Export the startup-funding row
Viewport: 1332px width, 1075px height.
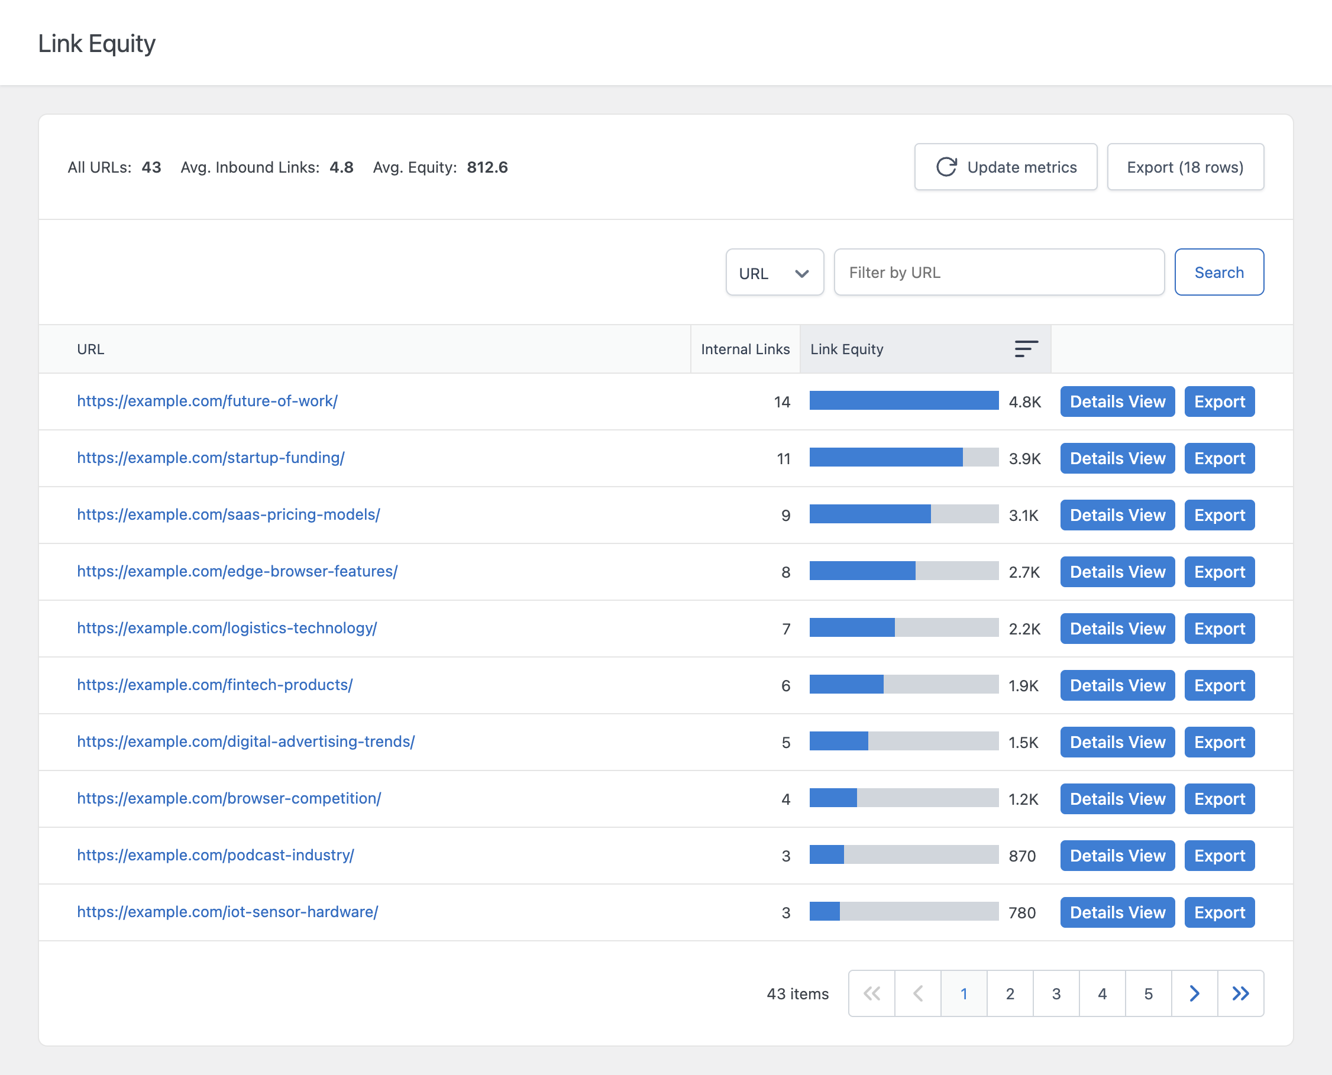(x=1219, y=458)
